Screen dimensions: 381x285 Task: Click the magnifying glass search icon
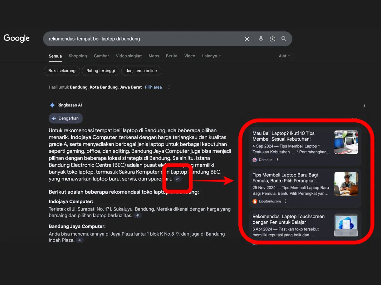coord(284,39)
